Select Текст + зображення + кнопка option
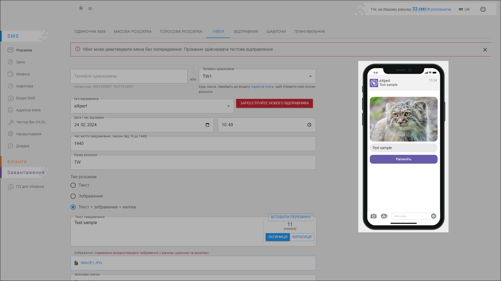The width and height of the screenshot is (501, 281). click(x=73, y=207)
